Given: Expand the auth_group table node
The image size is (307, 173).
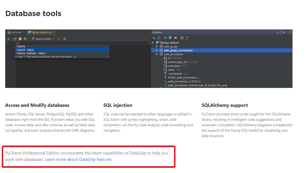Looking at the screenshot, I should [157, 47].
